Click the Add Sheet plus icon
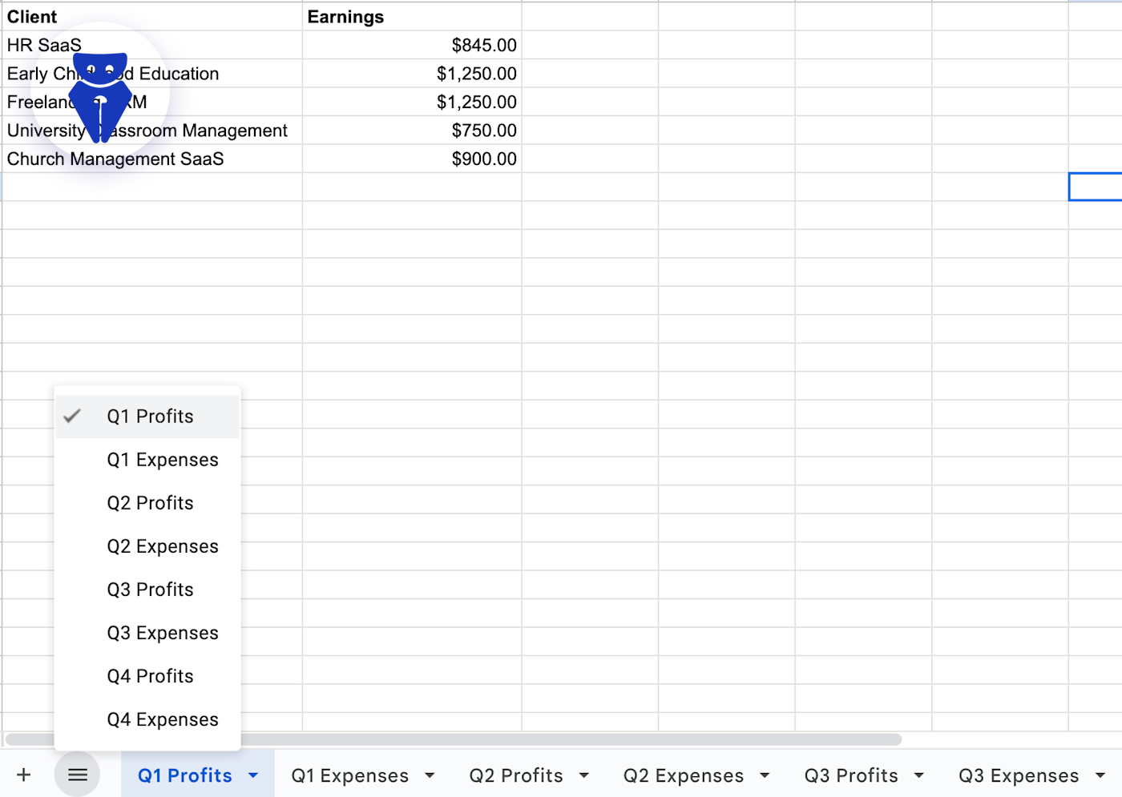Viewport: 1122px width, 797px height. pyautogui.click(x=24, y=775)
